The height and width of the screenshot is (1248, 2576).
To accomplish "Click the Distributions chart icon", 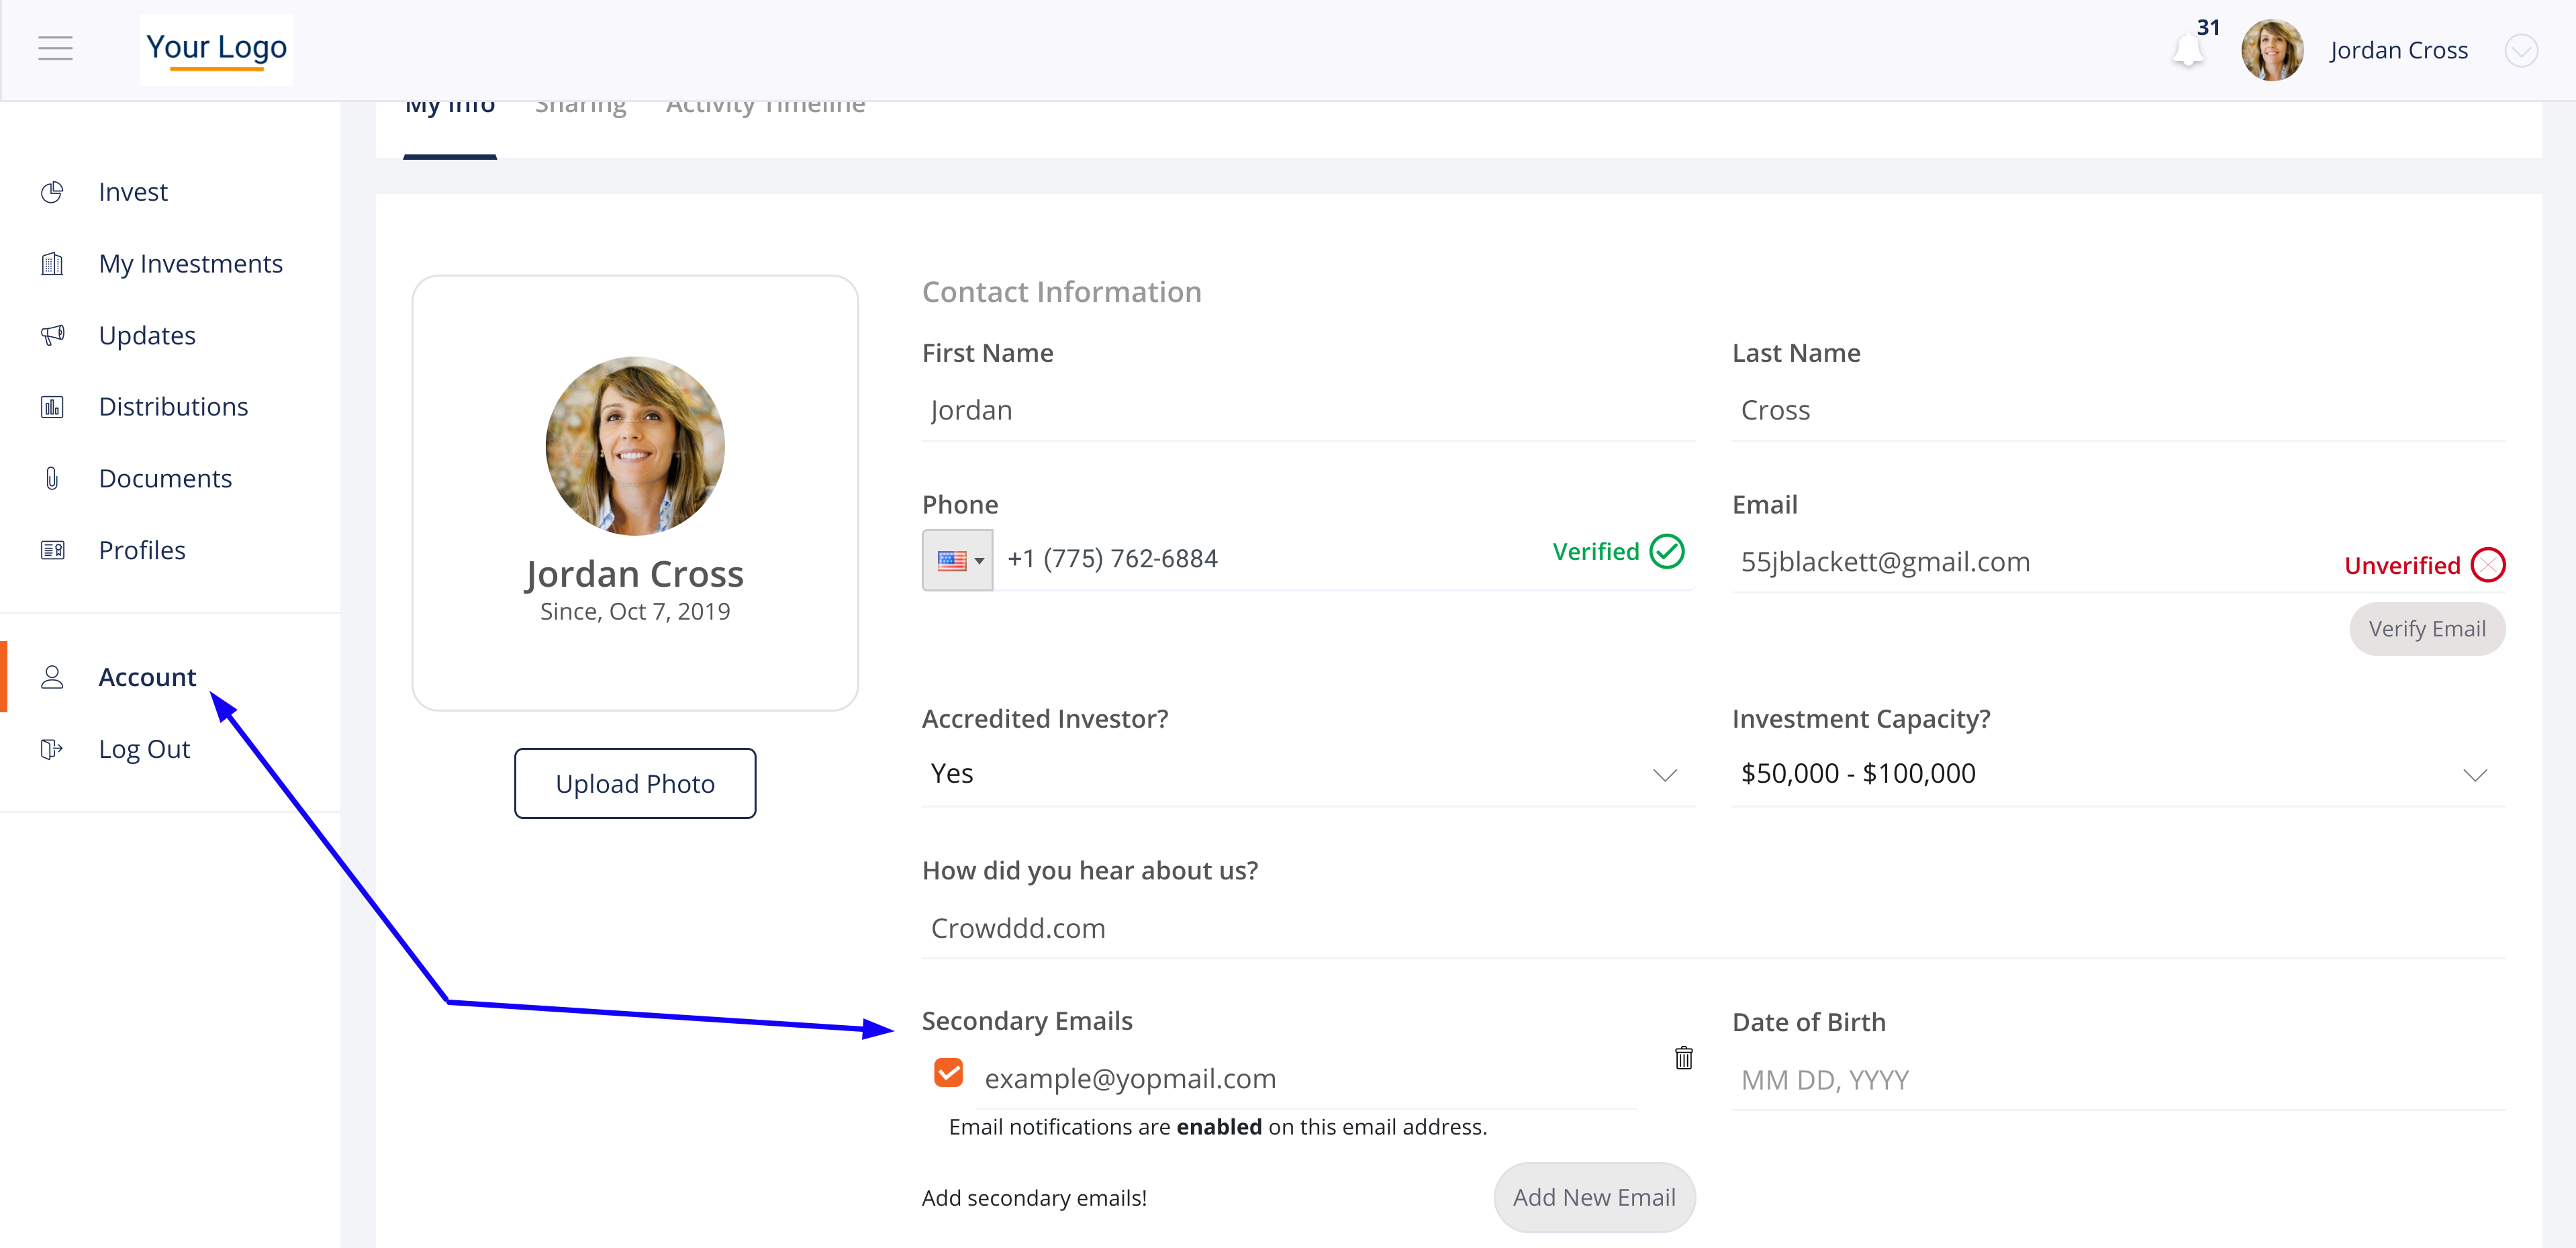I will tap(52, 407).
